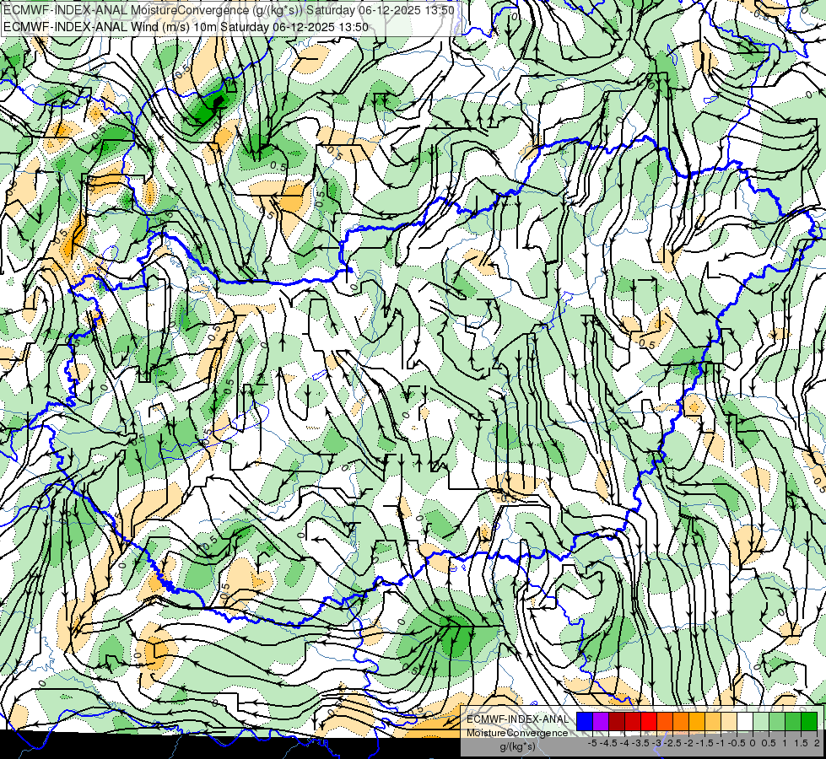Click the '-1' tick label on the legend scale

[721, 743]
